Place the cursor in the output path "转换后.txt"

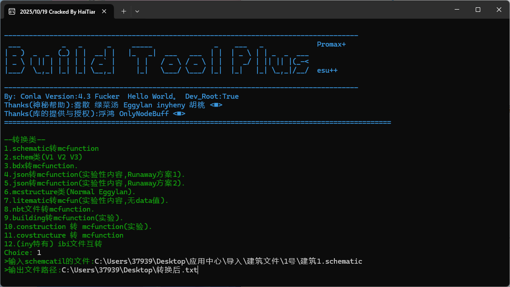(130, 270)
